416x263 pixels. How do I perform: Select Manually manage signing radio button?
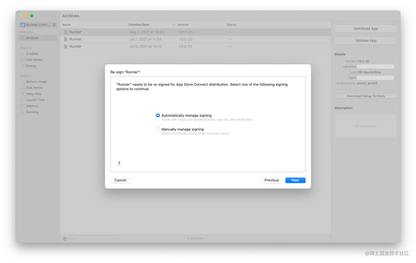click(x=158, y=129)
